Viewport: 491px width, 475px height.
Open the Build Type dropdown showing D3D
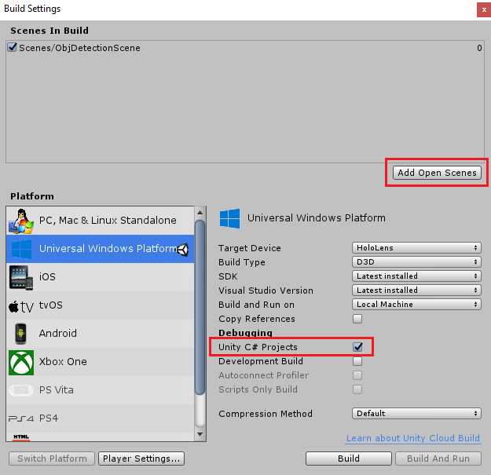click(x=416, y=262)
